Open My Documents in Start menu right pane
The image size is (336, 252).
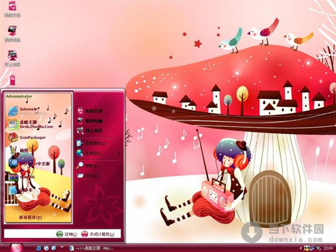(x=90, y=111)
